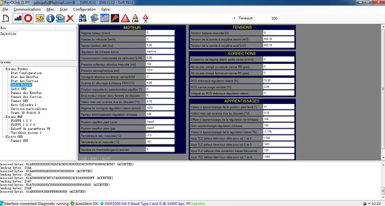Viewport: 385px width, 206px height.
Task: Select Infos OBD screen
Action: [x=19, y=89]
